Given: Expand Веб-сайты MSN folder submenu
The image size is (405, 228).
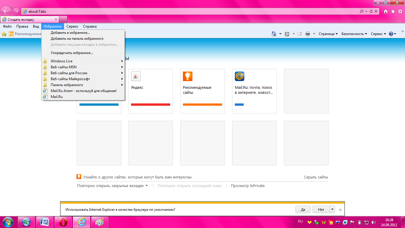Looking at the screenshot, I should pyautogui.click(x=83, y=67).
